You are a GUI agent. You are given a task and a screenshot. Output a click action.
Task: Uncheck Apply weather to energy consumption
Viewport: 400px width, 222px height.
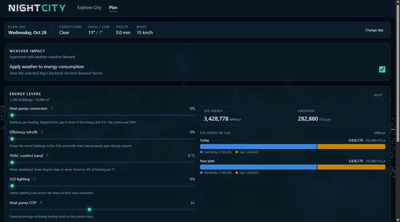(x=382, y=70)
